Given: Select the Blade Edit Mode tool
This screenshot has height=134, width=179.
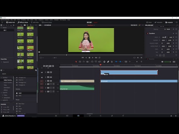Looking at the screenshot, I should pyautogui.click(x=88, y=62).
